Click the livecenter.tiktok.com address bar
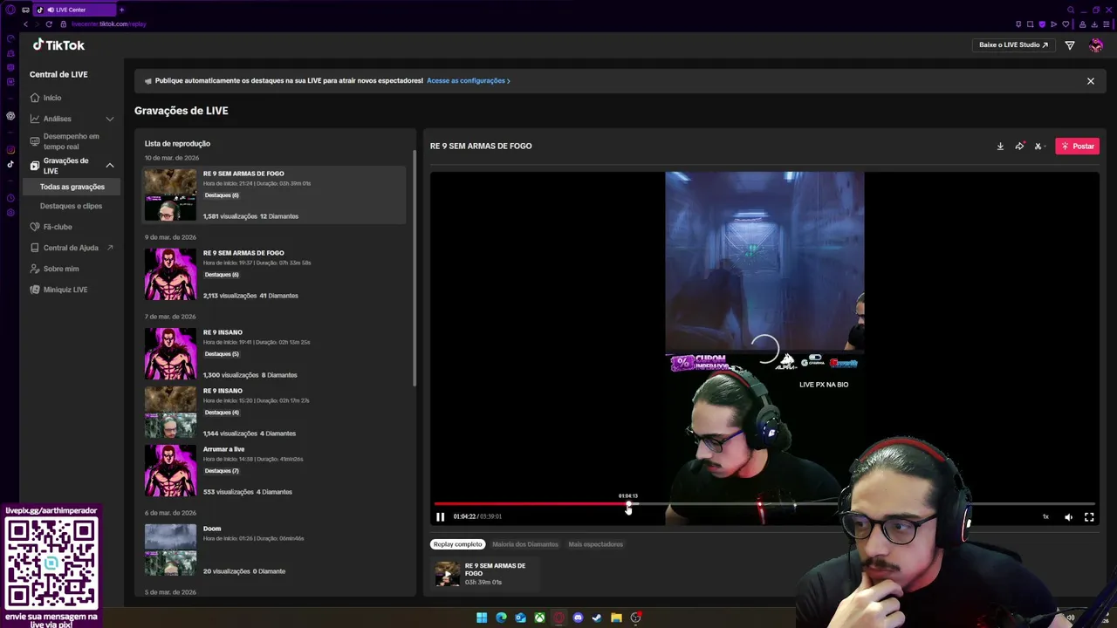The width and height of the screenshot is (1117, 628). tap(109, 24)
